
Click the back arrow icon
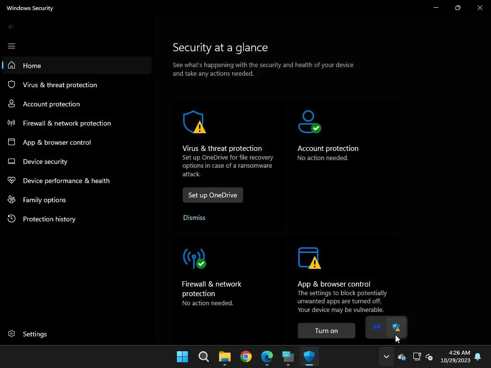[x=11, y=27]
